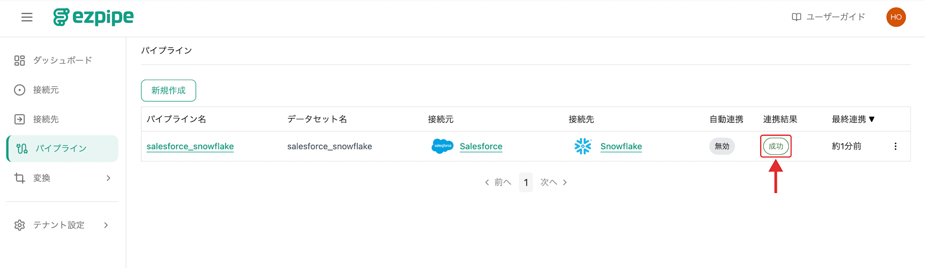Image resolution: width=925 pixels, height=268 pixels.
Task: Open the ユーザーガイド book icon link
Action: click(x=796, y=17)
